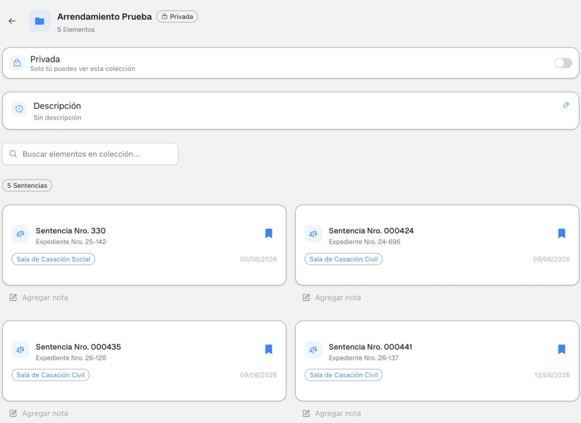Click the info icon next to Descripción
This screenshot has width=581, height=423.
[x=19, y=109]
